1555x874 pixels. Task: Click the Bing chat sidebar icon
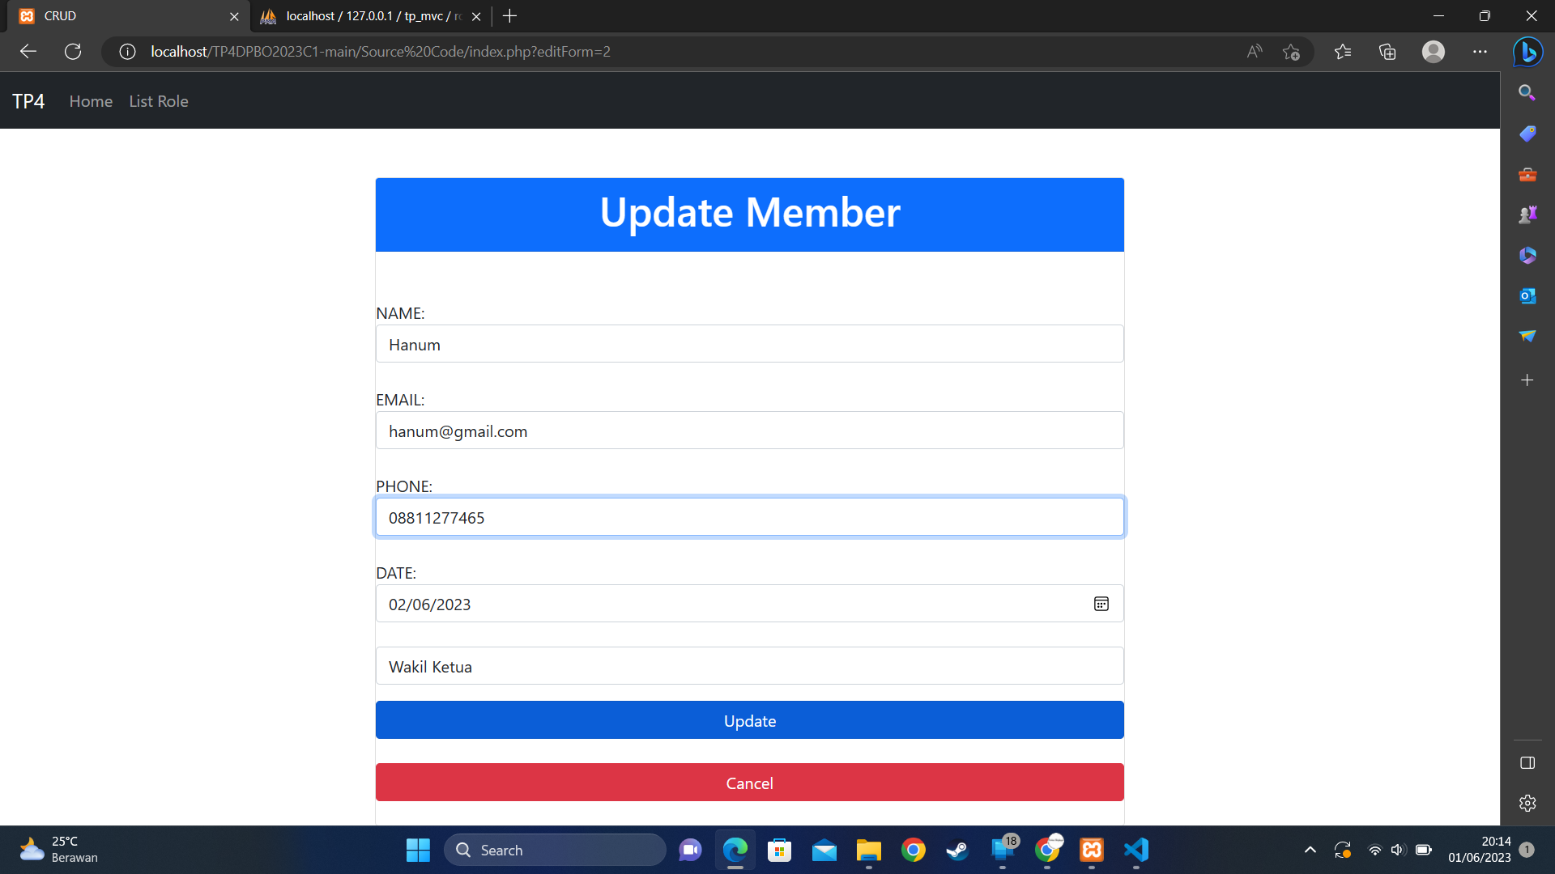(1527, 53)
